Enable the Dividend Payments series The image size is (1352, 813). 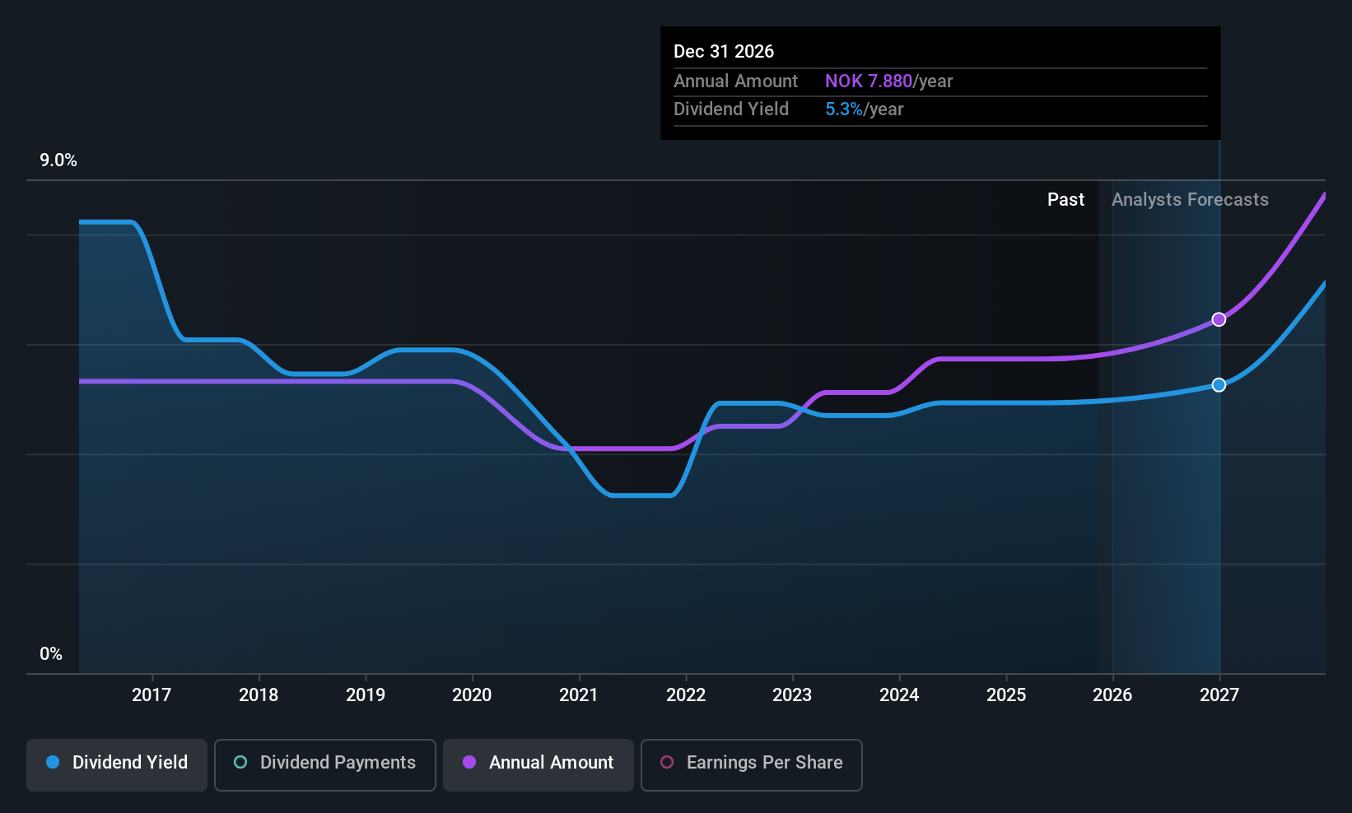pos(324,764)
